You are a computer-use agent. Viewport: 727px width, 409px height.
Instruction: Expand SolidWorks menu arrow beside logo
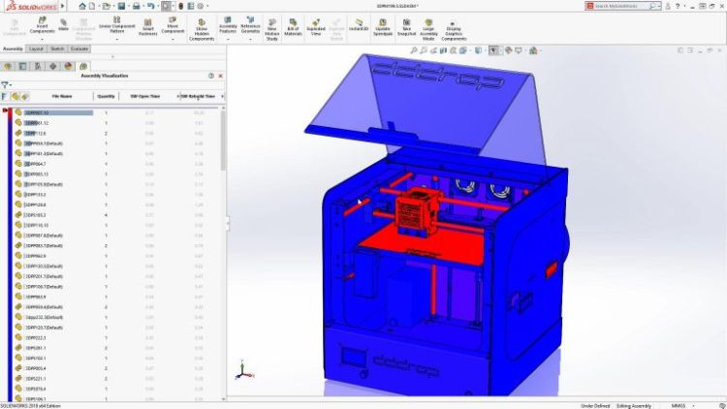63,6
